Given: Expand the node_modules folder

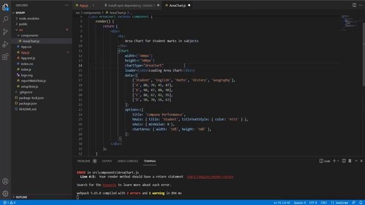Looking at the screenshot, I should tap(29, 18).
